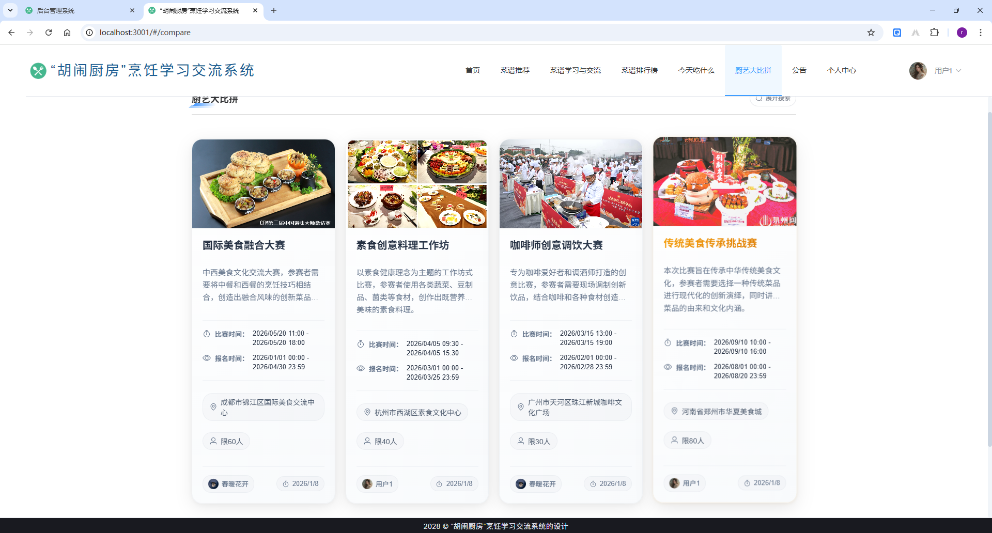Open the 咖啡师创意调饮大赛 card image
Viewport: 992px width, 533px height.
pyautogui.click(x=571, y=184)
